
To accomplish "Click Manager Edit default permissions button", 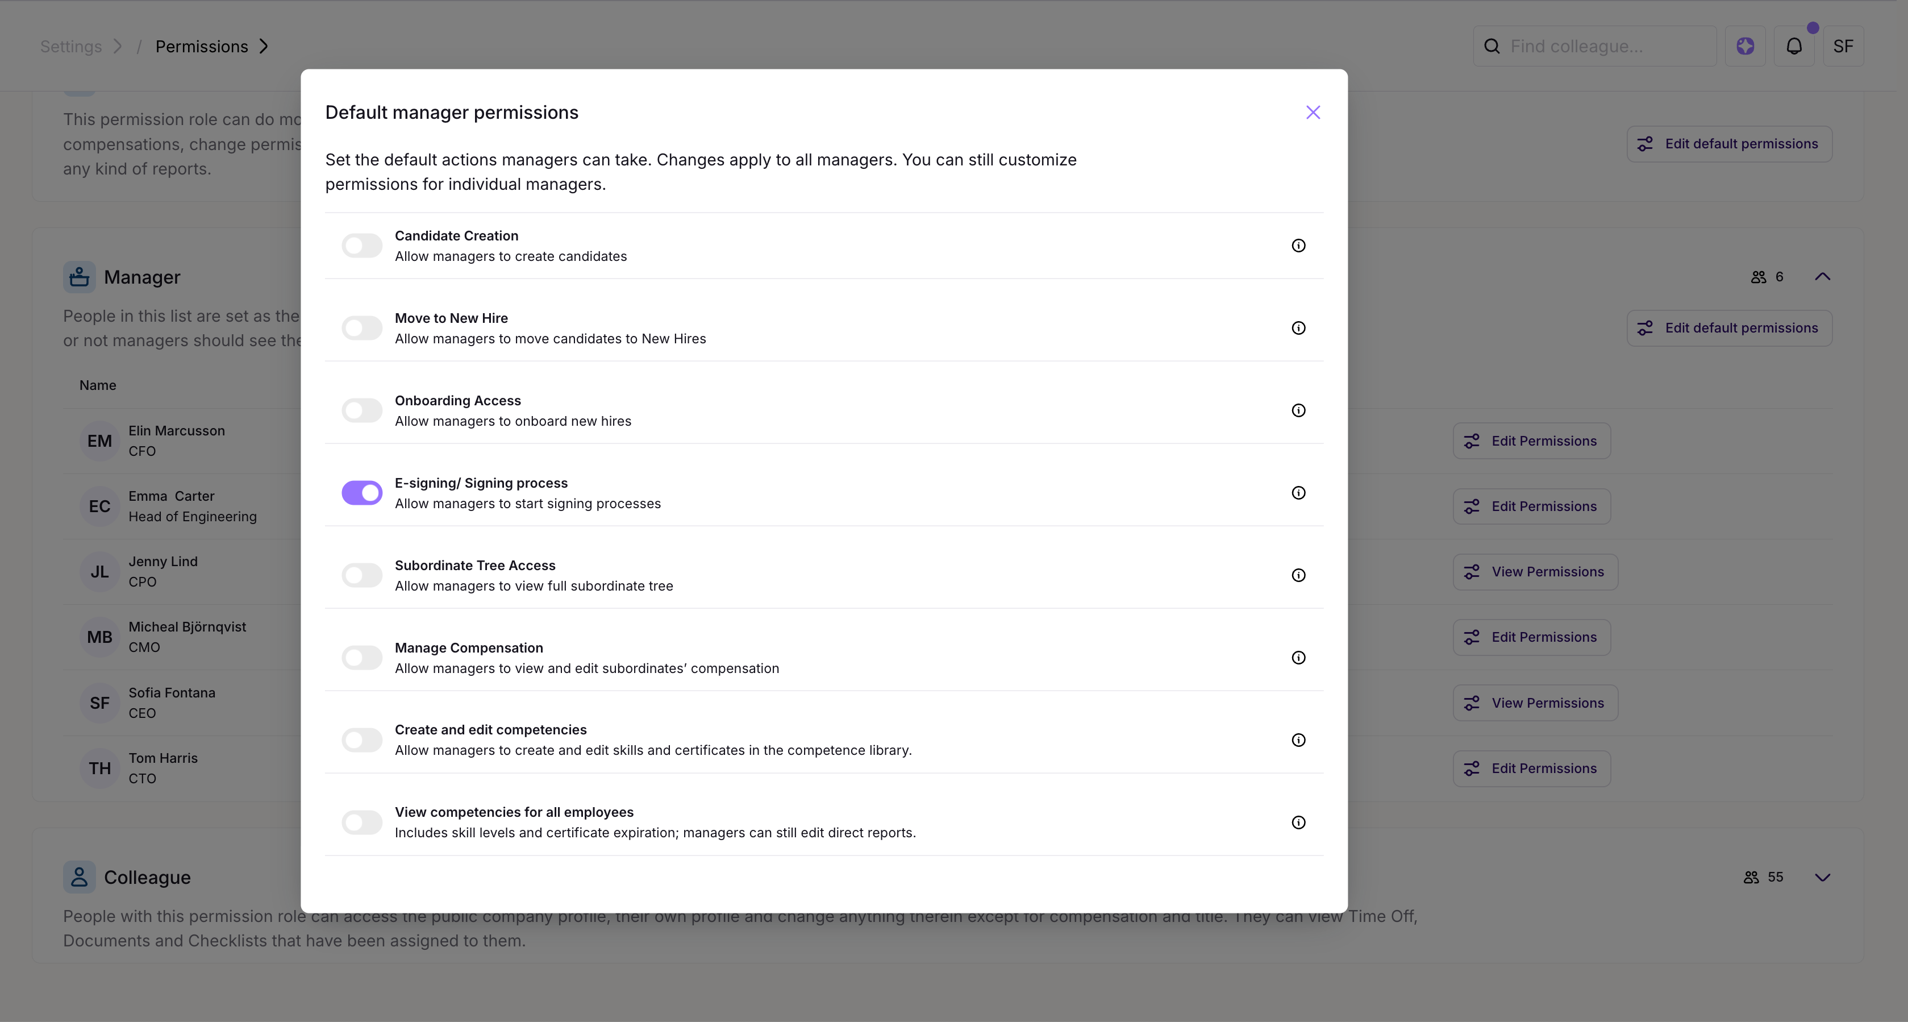I will click(1729, 327).
